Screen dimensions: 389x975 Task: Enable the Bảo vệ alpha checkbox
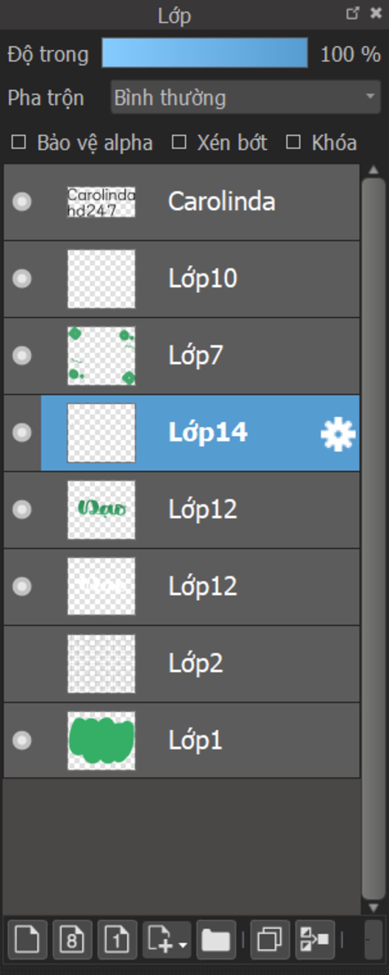point(19,142)
